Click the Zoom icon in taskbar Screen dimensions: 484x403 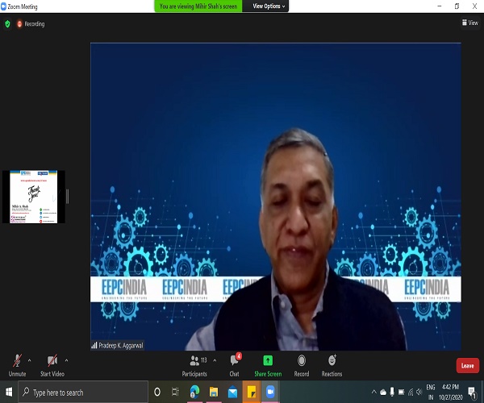(x=270, y=393)
